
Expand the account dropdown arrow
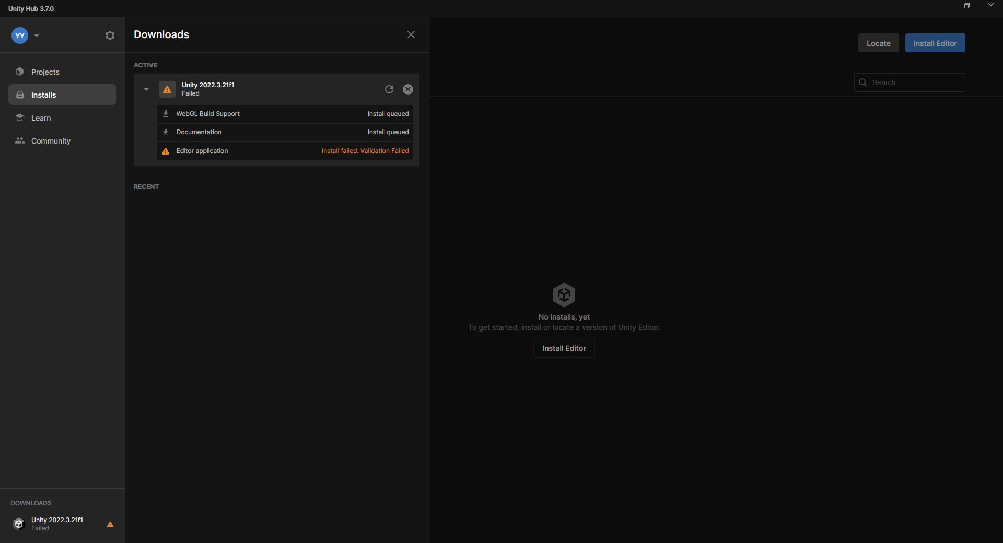click(37, 36)
